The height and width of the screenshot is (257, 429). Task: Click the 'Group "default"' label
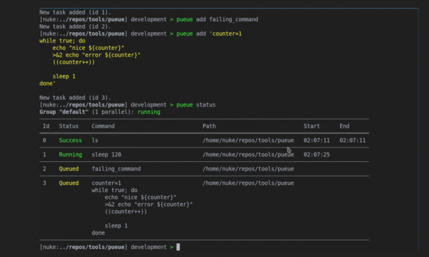click(x=64, y=112)
